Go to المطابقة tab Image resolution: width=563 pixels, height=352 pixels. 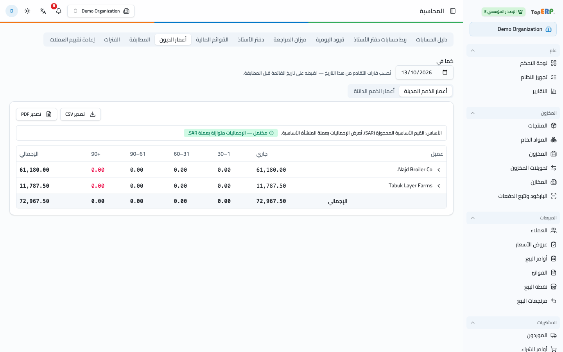pyautogui.click(x=140, y=40)
